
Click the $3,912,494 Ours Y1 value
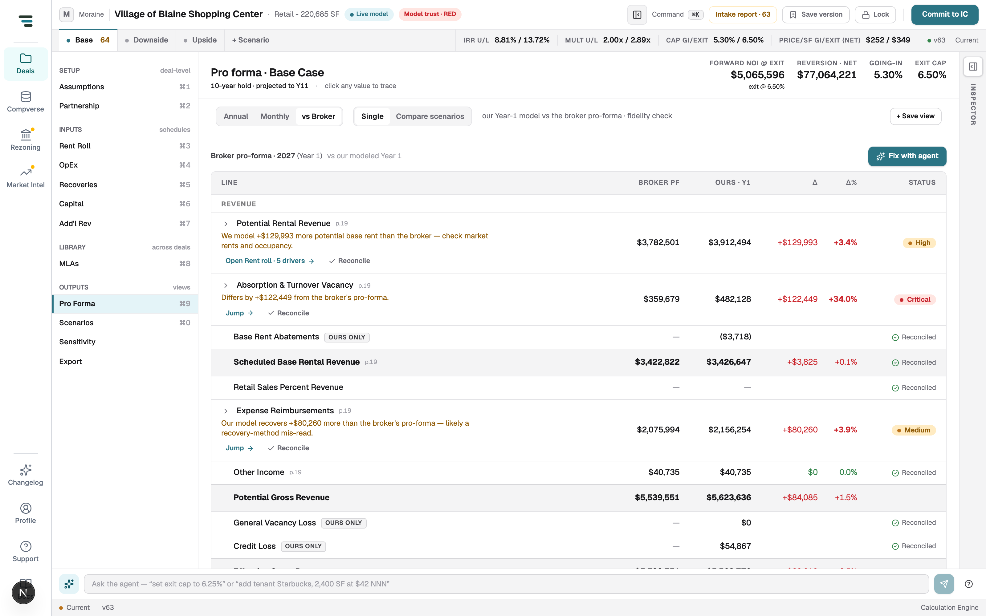[729, 242]
